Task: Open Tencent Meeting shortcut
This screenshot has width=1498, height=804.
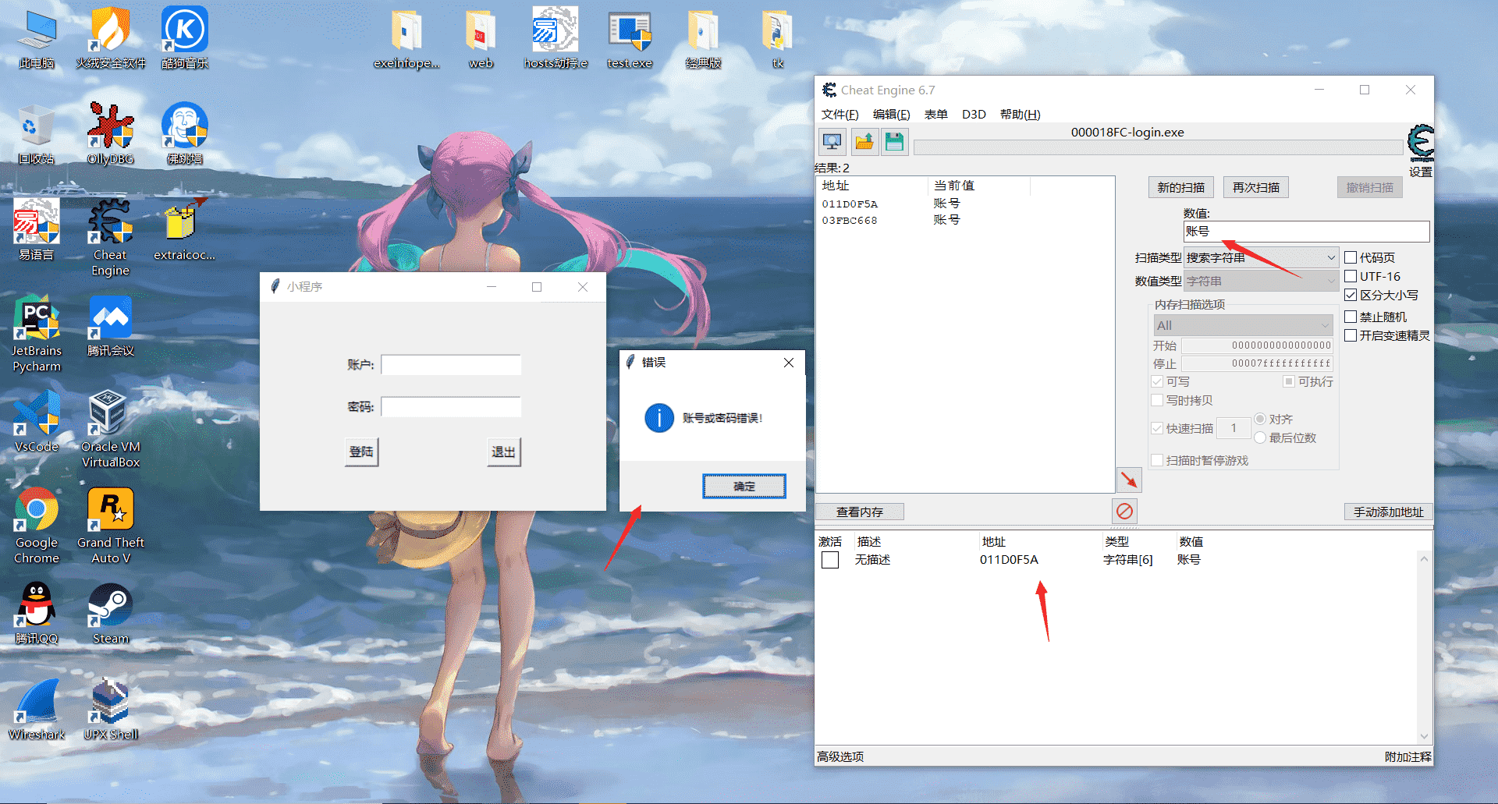Action: tap(111, 327)
